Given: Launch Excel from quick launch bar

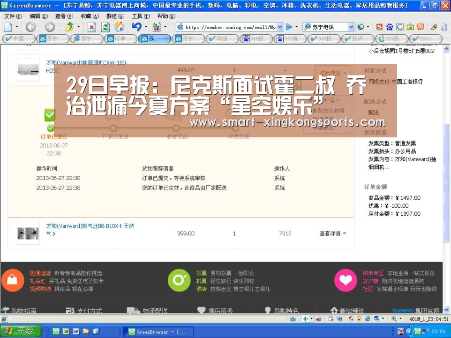Looking at the screenshot, I should coord(66,331).
